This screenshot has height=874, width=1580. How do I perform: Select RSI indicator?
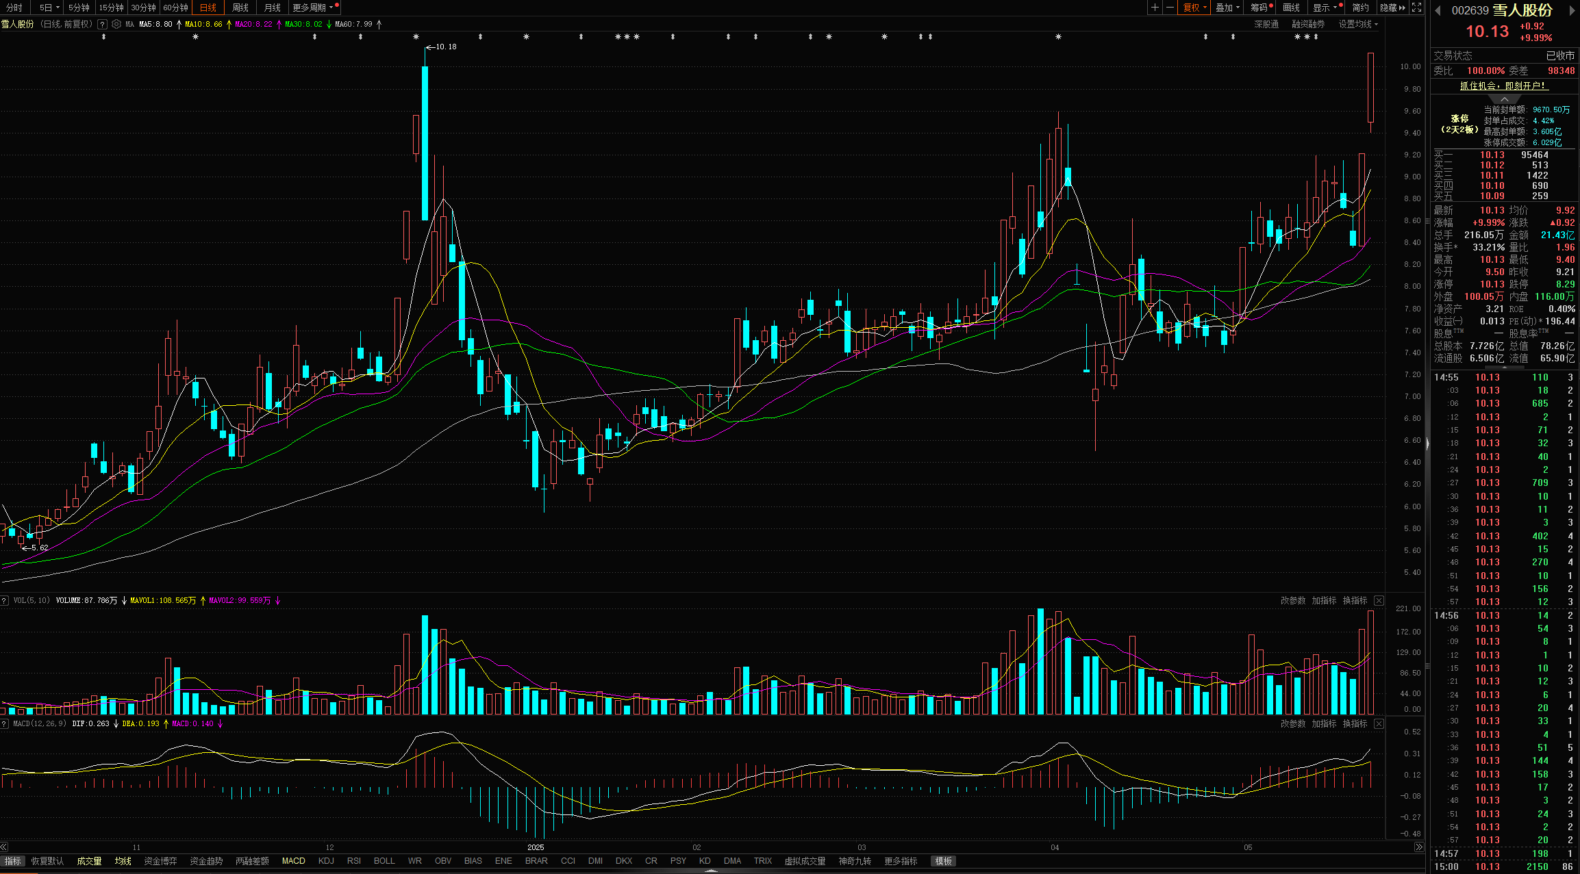click(x=353, y=861)
